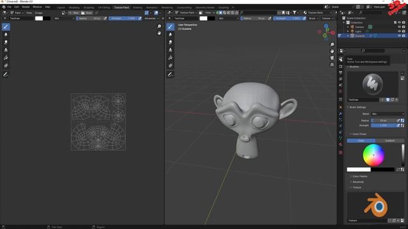
Task: Open the Render properties tab icon
Action: 340,66
